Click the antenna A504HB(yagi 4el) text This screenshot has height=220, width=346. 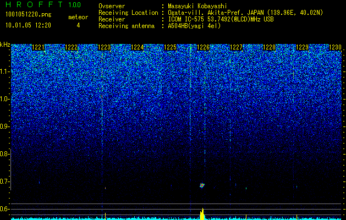tap(194, 26)
